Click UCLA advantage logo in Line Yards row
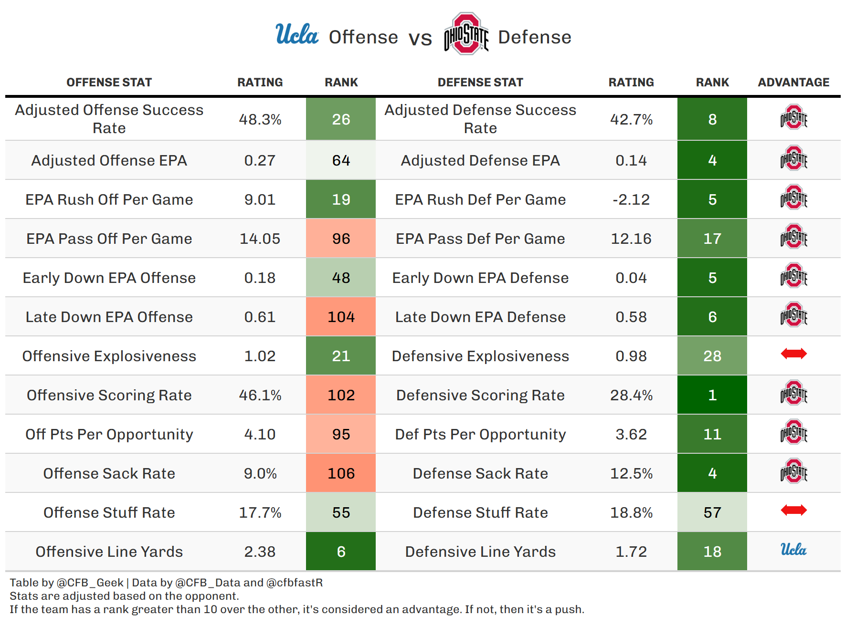Viewport: 845px width, 626px height. point(793,550)
